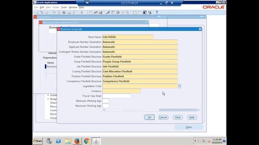Pin the remote desktop connection bar
This screenshot has height=145, width=259.
click(x=87, y=3)
